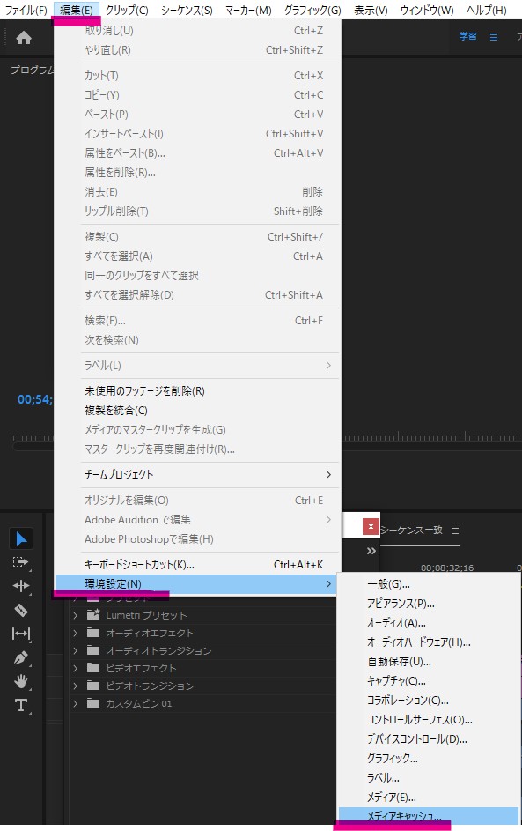Open オーディオ(A)... preferences

point(429,623)
